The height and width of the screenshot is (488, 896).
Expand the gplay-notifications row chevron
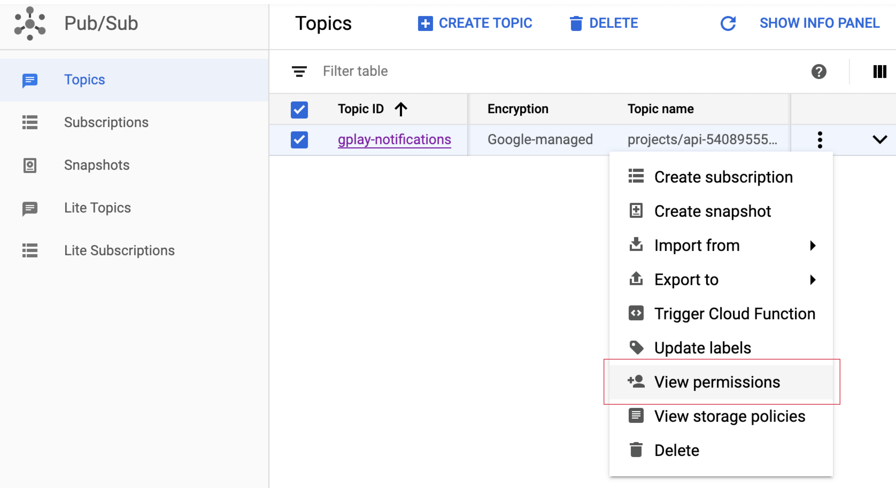pyautogui.click(x=879, y=140)
